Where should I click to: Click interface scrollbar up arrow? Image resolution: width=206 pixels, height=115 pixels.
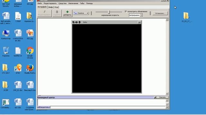[x=167, y=20]
